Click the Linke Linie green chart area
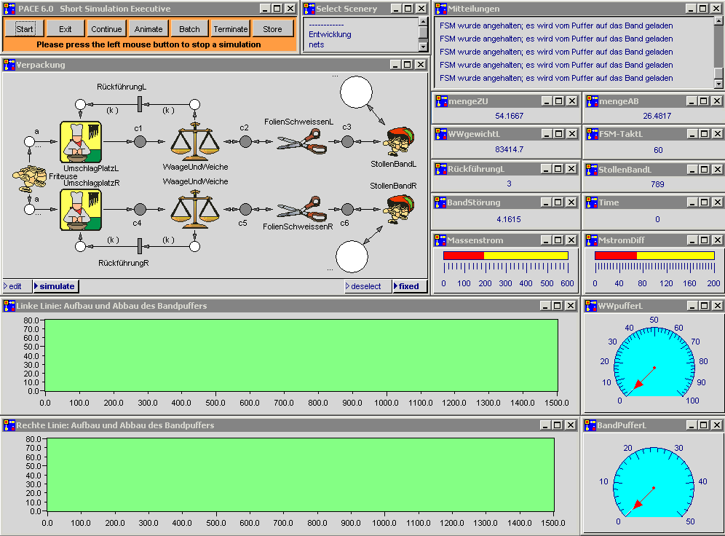Viewport: 725px width, 536px height. [301, 355]
